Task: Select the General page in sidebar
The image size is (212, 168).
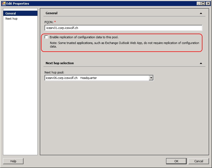Action: (20, 13)
